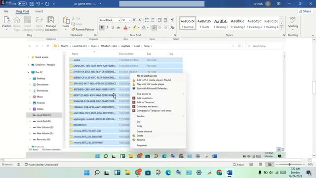This screenshot has height=178, width=316.
Task: Toggle Italic formatting
Action: tap(107, 28)
